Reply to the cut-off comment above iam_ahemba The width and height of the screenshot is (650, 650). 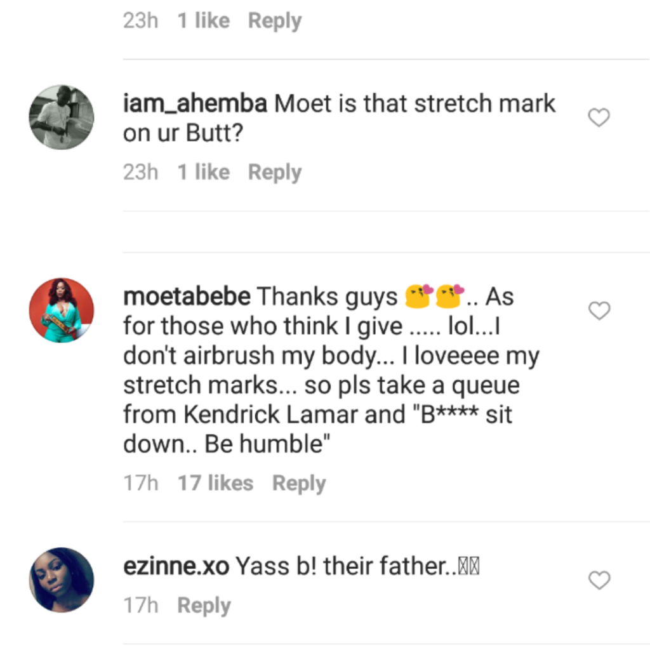coord(274,21)
